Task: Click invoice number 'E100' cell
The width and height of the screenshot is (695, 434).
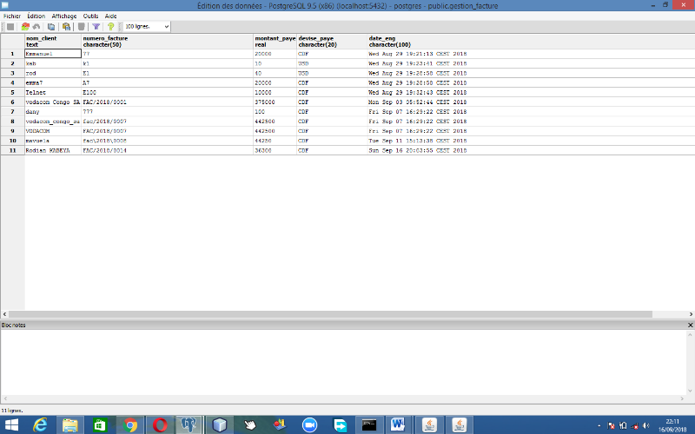Action: coord(168,93)
